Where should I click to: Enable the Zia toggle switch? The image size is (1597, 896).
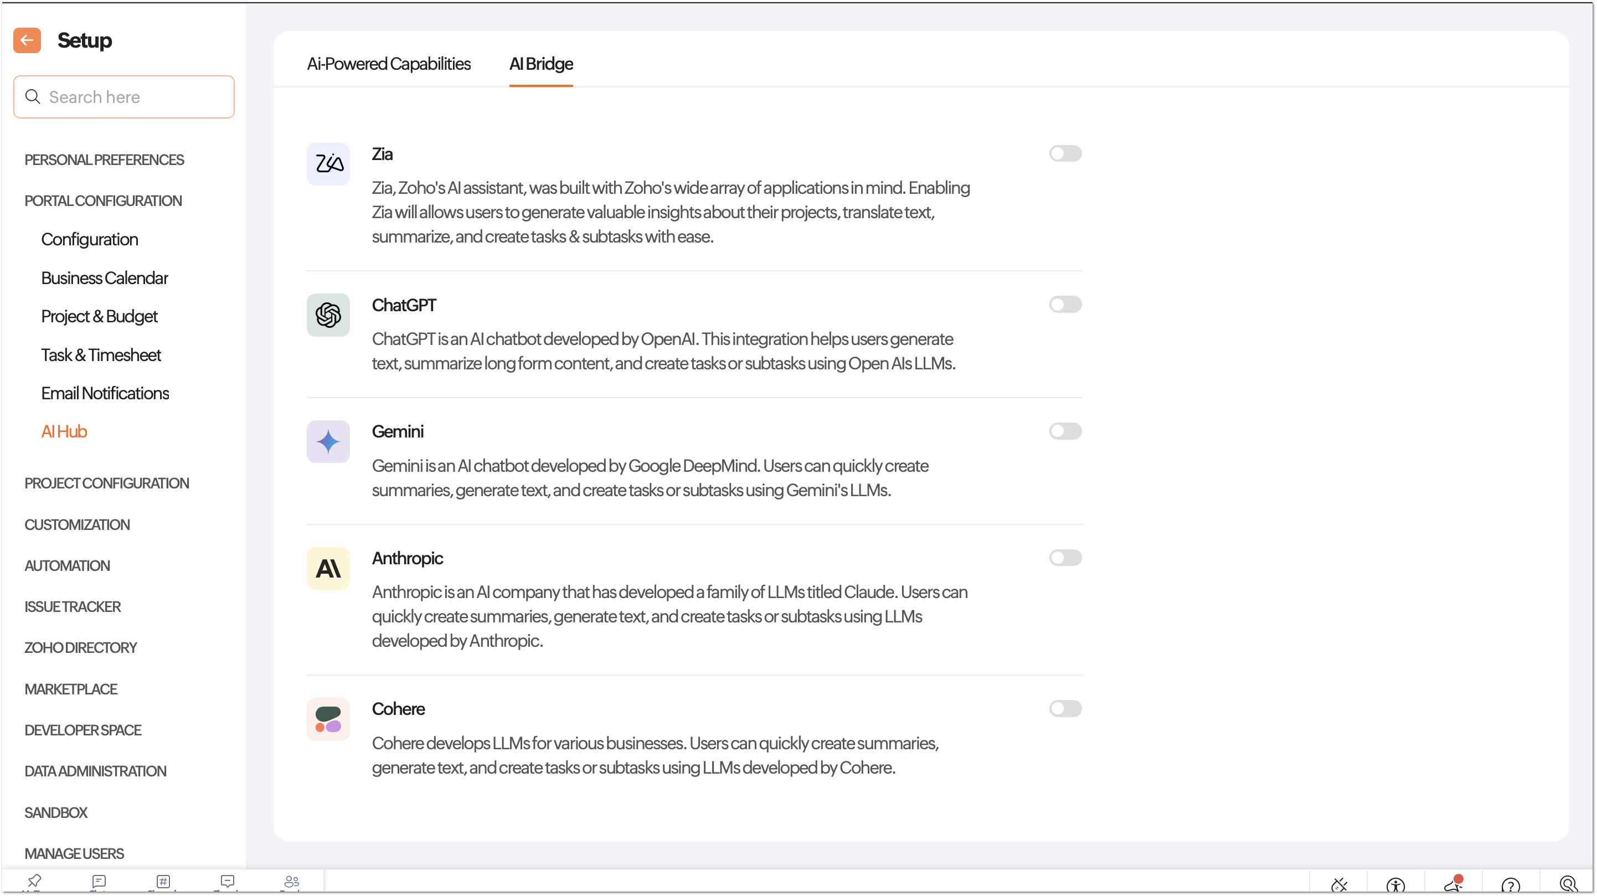(x=1064, y=154)
